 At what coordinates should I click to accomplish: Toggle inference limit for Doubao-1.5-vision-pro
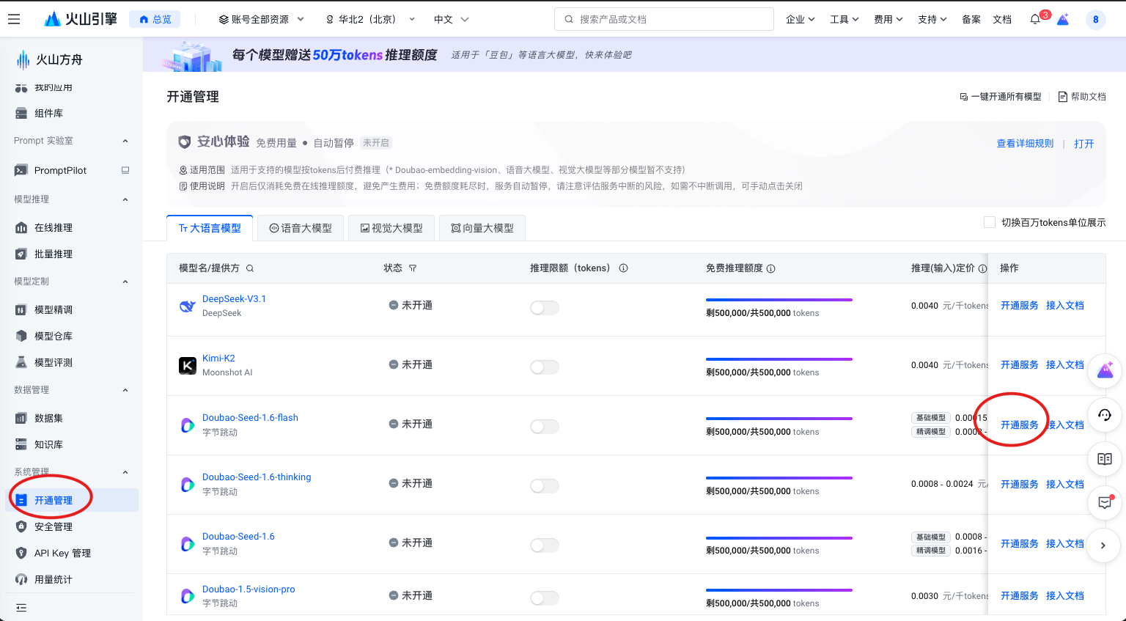[x=545, y=598]
